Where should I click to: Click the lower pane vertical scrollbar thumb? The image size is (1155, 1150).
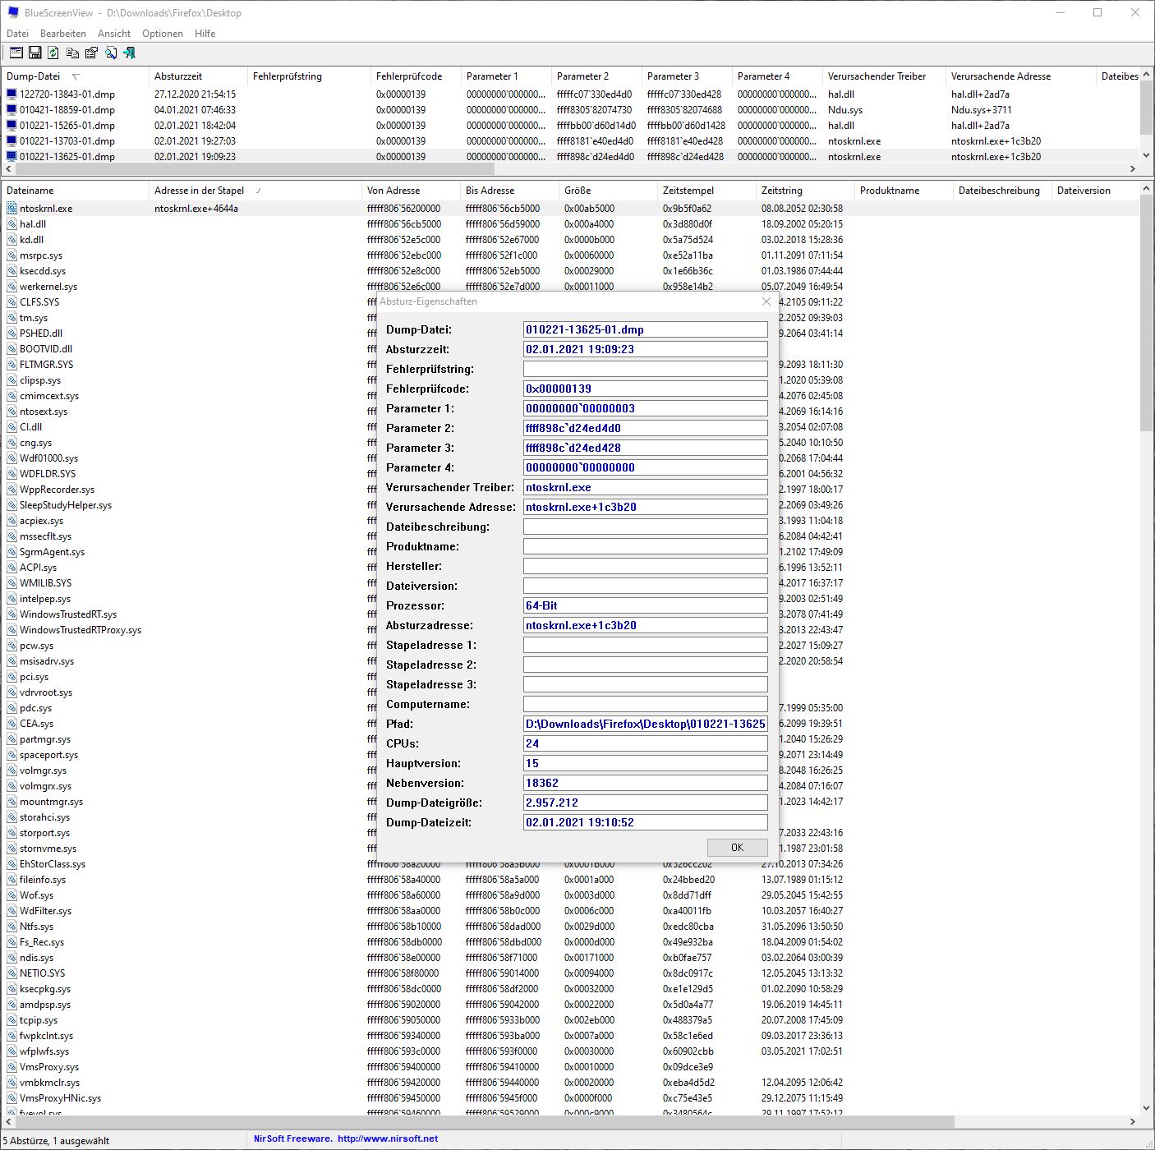(1147, 314)
